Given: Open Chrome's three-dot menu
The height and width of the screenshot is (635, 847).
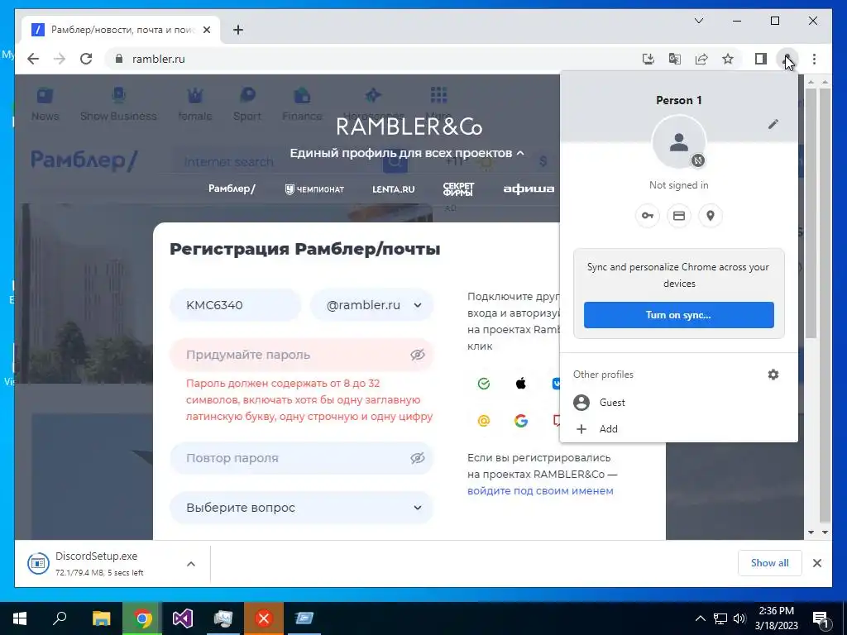Looking at the screenshot, I should click(814, 59).
